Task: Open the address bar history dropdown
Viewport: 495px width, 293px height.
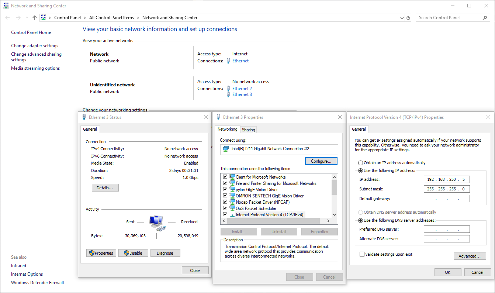Action: point(402,18)
